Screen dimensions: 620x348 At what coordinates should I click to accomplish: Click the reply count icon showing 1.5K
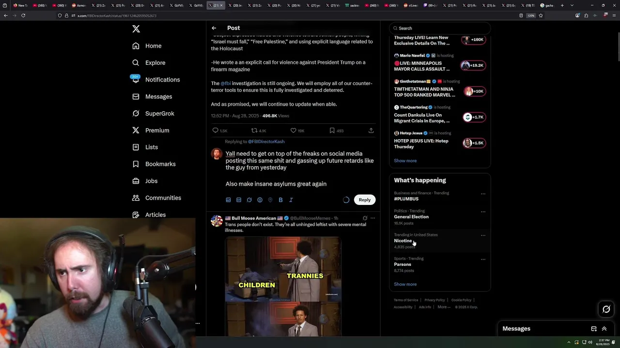click(216, 130)
